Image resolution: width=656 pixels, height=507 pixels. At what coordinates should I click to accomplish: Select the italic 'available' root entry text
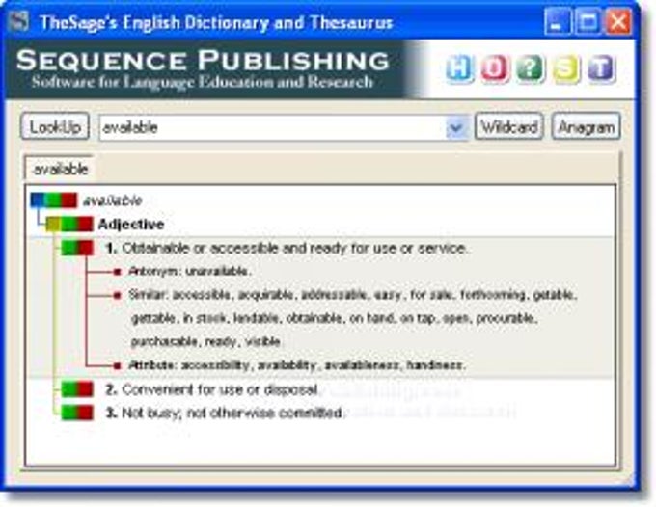click(x=113, y=200)
